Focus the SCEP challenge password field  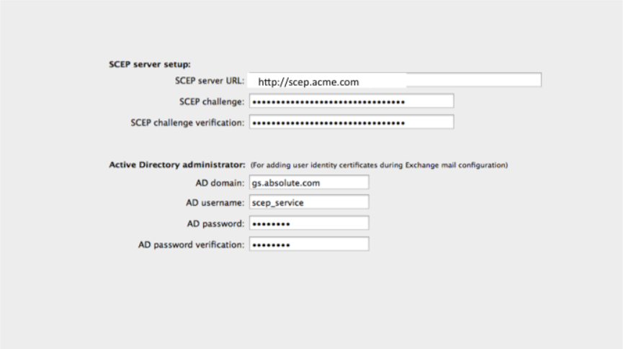tap(351, 101)
